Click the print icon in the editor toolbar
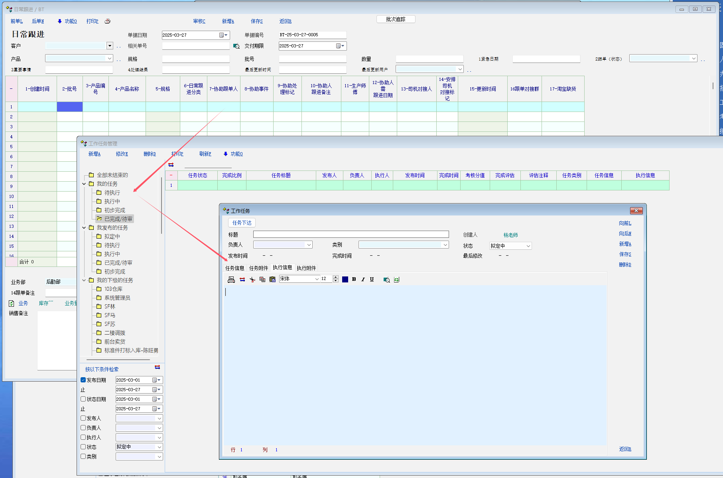 coord(231,280)
